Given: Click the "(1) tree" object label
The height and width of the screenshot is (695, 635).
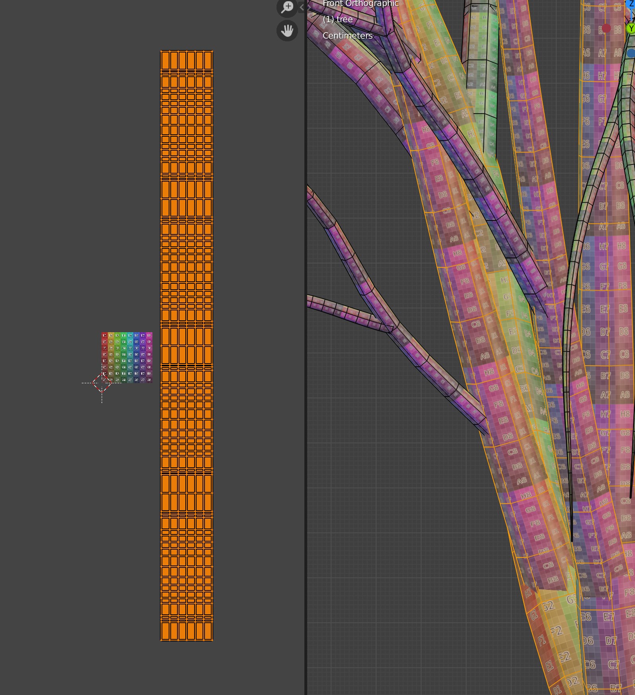Looking at the screenshot, I should point(337,19).
